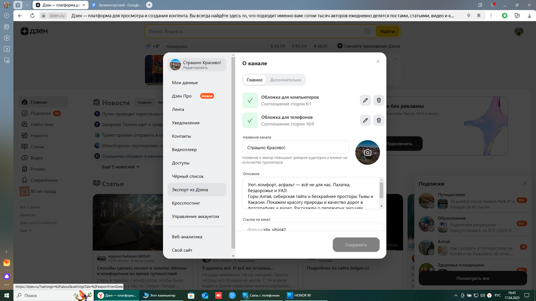Open 'Сохранённое' in left navigation
The image size is (536, 301).
[x=43, y=180]
